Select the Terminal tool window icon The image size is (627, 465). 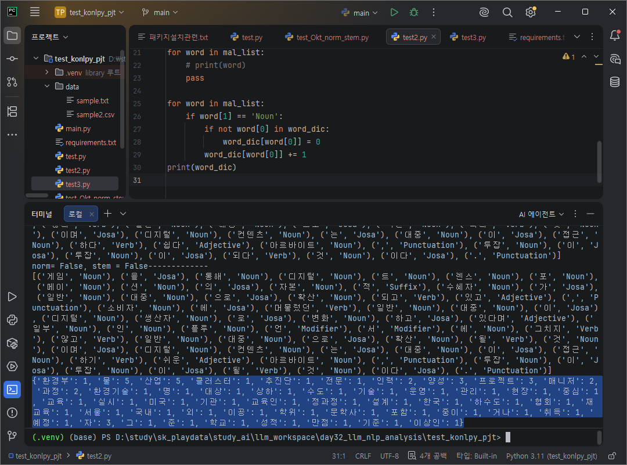point(12,390)
